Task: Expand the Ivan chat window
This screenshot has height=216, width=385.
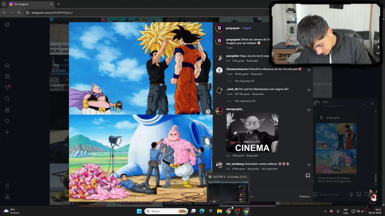Action: [365, 103]
